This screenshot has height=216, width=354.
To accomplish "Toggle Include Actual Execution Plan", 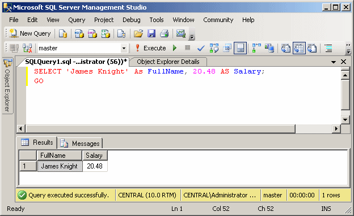I will click(256, 48).
